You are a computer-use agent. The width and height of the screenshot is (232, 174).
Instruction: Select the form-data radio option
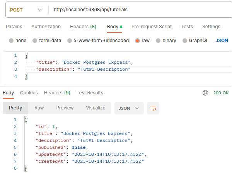35,41
